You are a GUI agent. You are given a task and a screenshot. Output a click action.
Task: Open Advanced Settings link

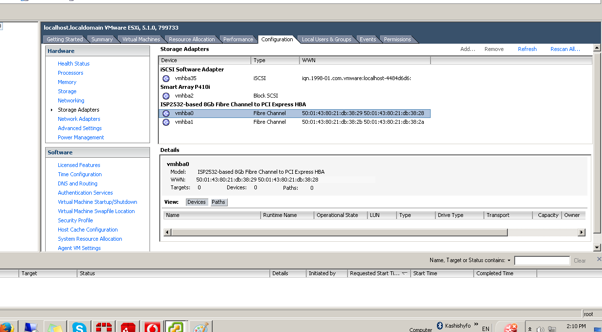80,128
